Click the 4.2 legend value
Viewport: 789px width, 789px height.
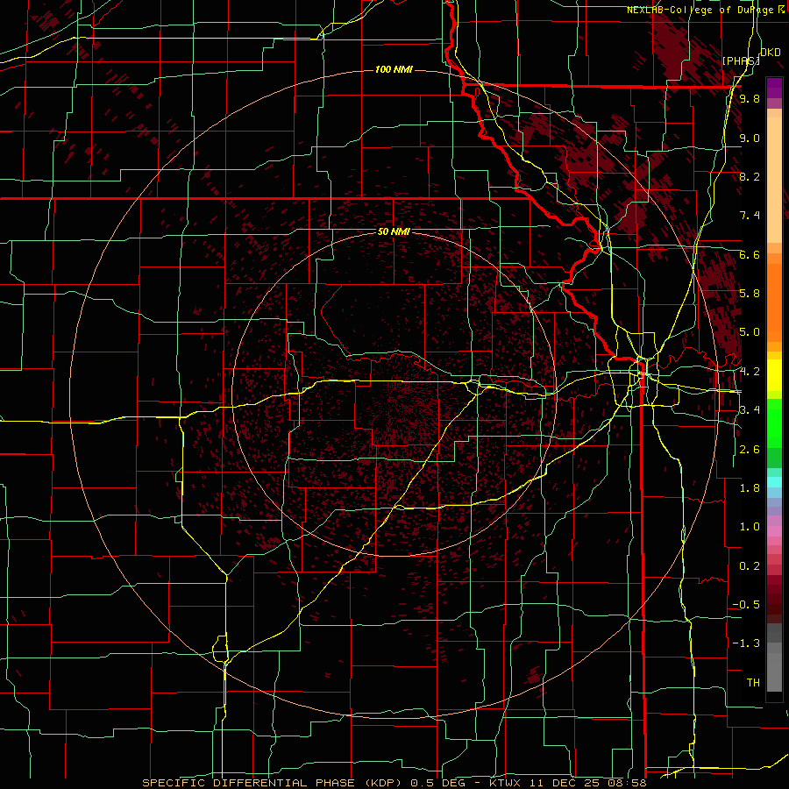[x=750, y=372]
